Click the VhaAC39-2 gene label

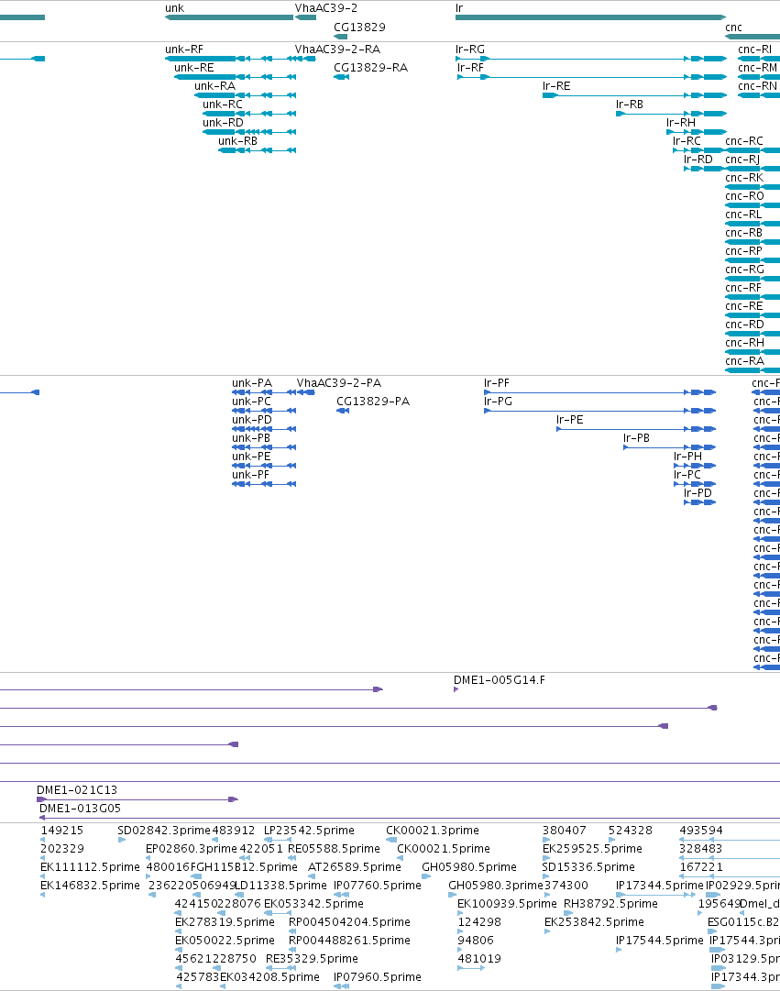coord(326,8)
